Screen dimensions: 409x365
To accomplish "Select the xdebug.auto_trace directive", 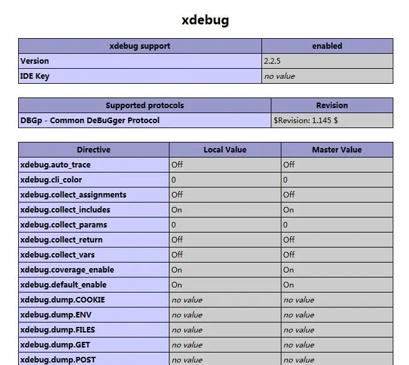I will click(94, 165).
